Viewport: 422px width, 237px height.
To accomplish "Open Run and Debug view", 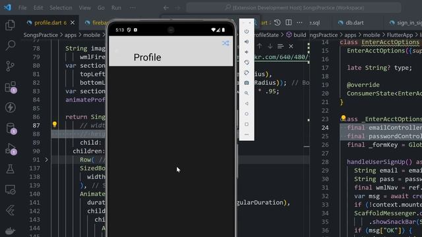I will tap(11, 149).
